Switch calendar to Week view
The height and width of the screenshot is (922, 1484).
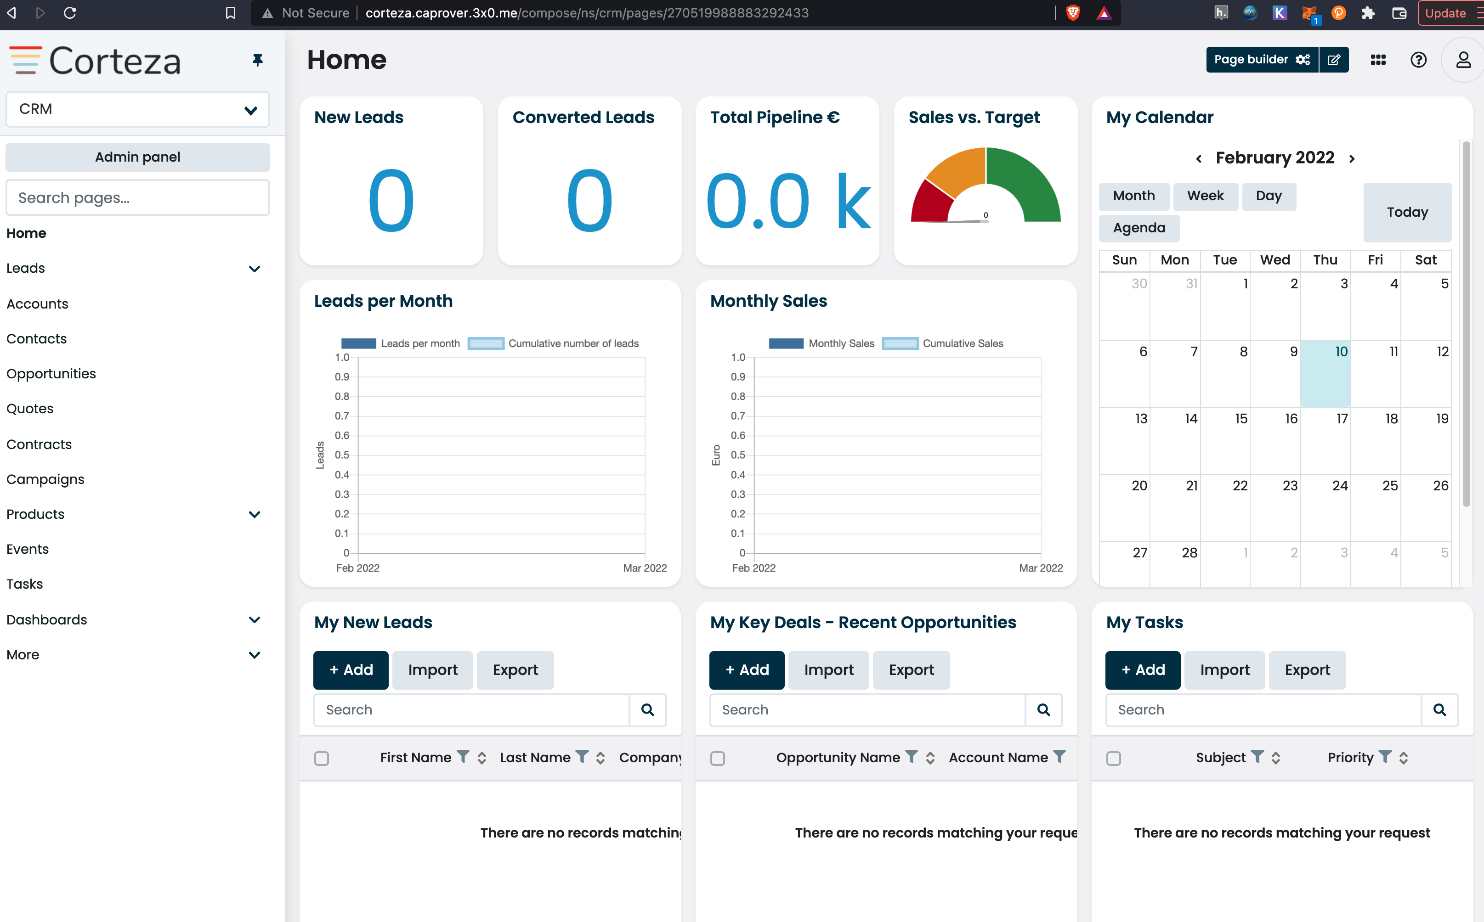pos(1205,197)
